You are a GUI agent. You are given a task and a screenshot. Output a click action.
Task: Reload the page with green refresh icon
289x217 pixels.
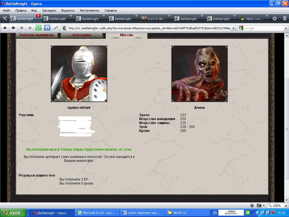pyautogui.click(x=38, y=28)
